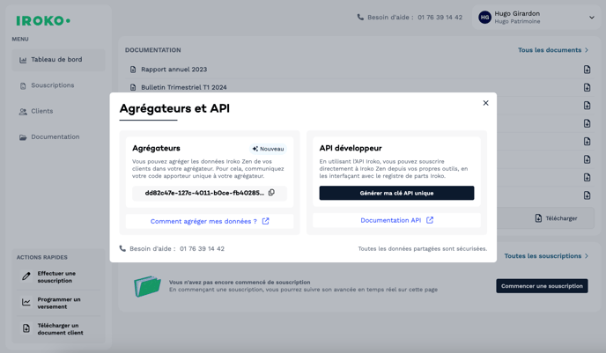This screenshot has width=606, height=353.
Task: Click Commencer une souscription button
Action: click(x=542, y=286)
